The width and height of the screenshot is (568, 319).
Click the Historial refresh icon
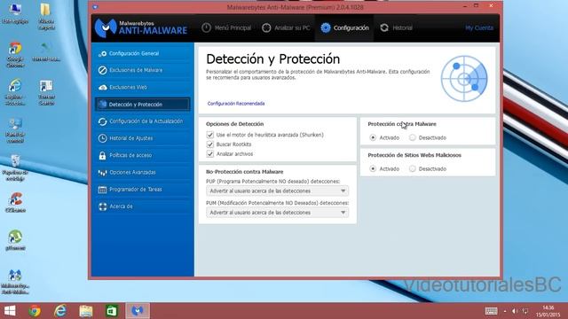(384, 27)
